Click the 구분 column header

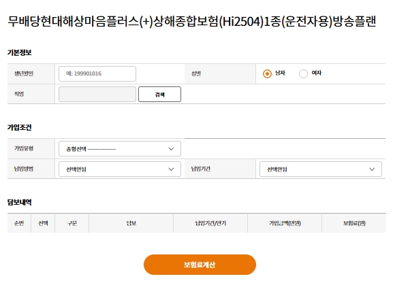[x=72, y=223]
